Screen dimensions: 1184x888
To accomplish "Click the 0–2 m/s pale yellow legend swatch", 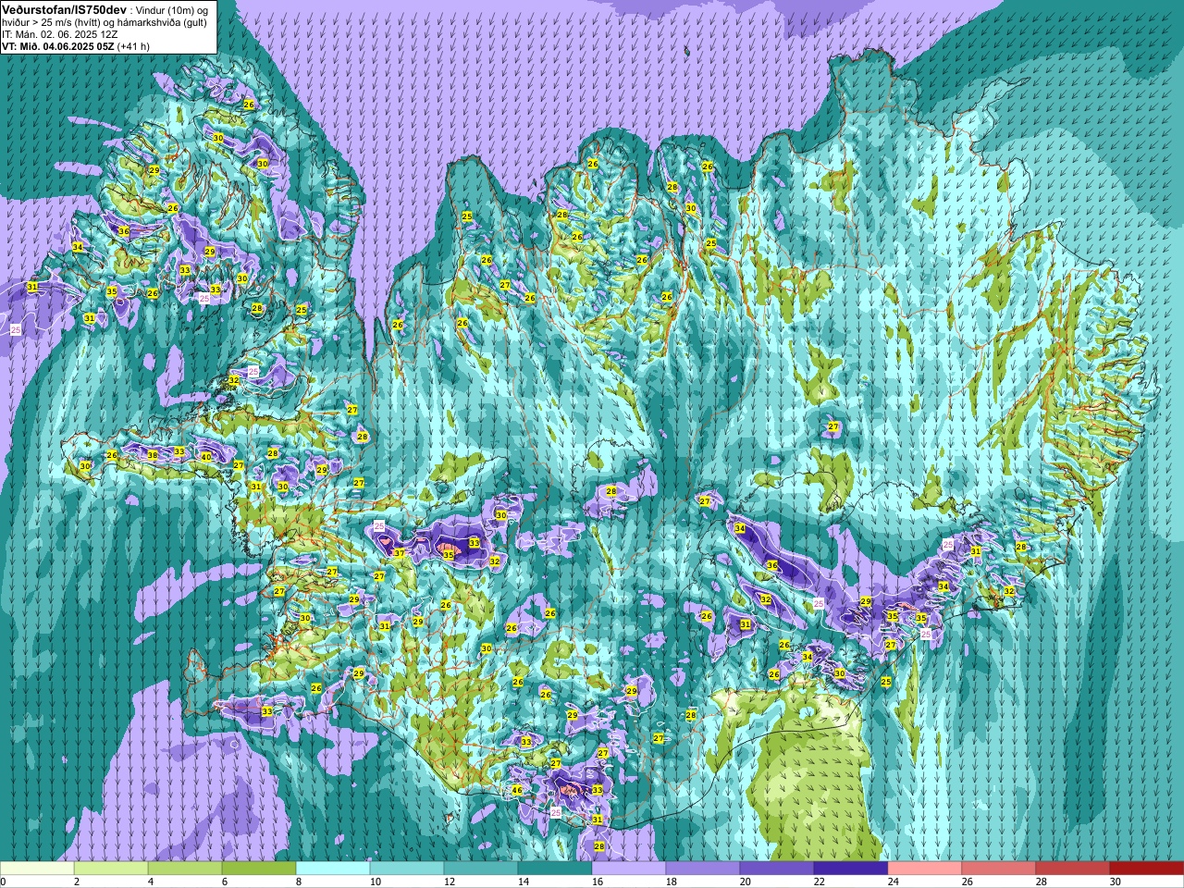I will pyautogui.click(x=37, y=869).
